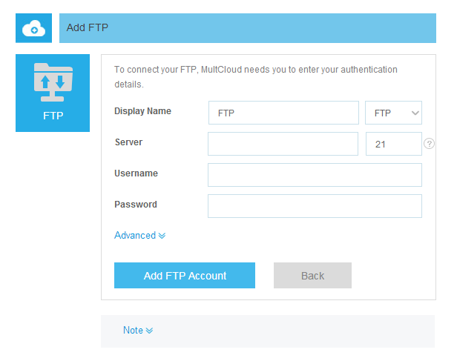457x361 pixels.
Task: Click into the Server address field
Action: pyautogui.click(x=283, y=144)
